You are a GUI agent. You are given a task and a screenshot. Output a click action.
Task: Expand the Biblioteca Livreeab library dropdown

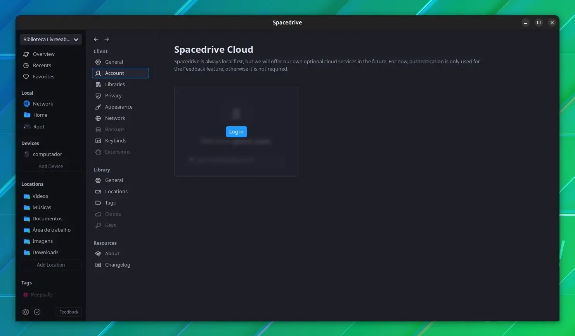pyautogui.click(x=51, y=39)
